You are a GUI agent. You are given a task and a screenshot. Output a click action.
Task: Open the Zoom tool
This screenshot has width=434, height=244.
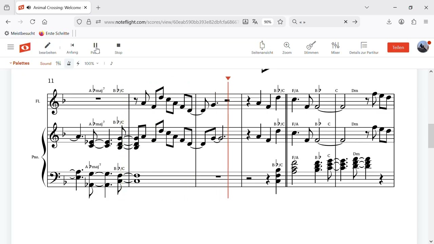pos(287,48)
